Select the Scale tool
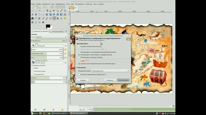Screen dimensions: 206x115 (x=51, y=14)
